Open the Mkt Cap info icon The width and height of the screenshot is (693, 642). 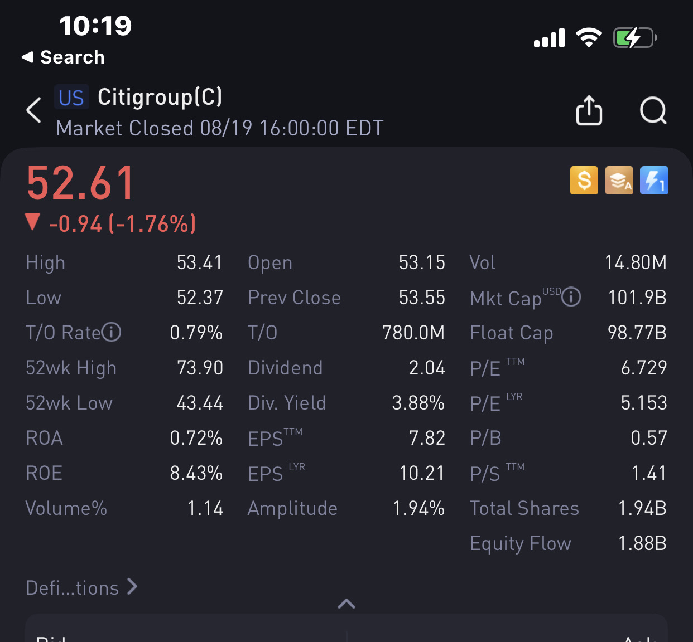pyautogui.click(x=571, y=296)
